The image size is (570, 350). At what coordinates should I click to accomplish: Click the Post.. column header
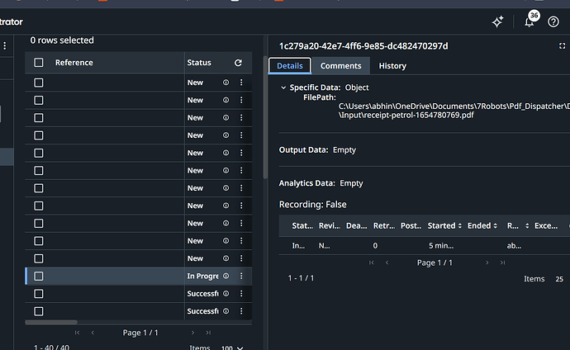411,226
